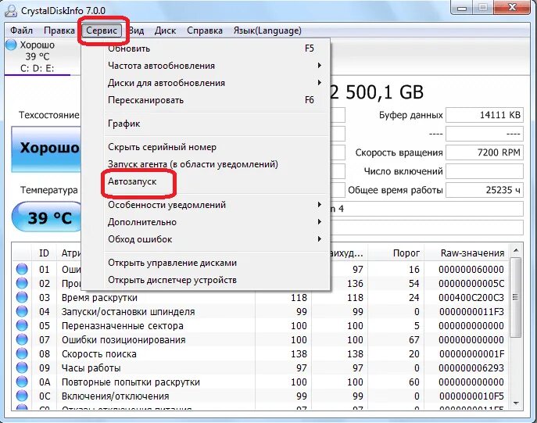Click the CrystalDiskInfo title bar icon
The width and height of the screenshot is (537, 423).
(x=11, y=11)
